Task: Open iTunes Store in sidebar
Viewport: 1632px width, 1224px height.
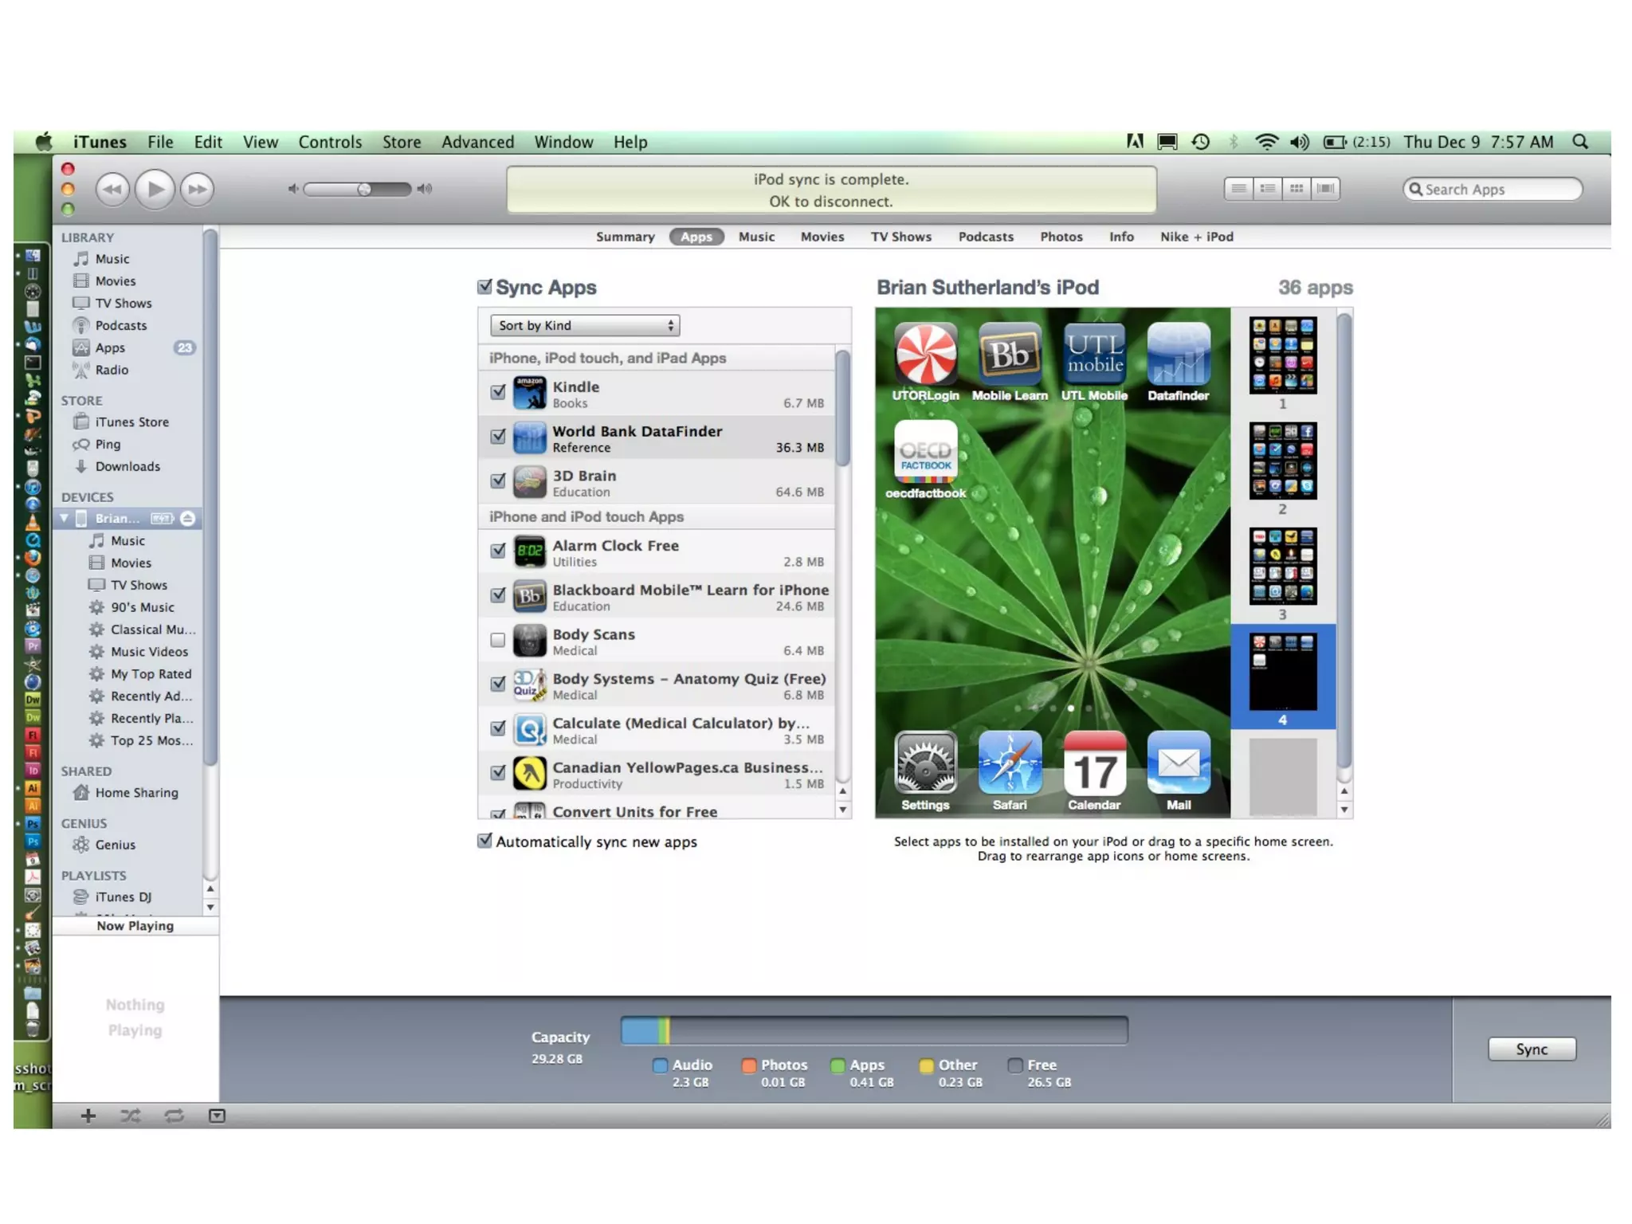Action: pos(131,422)
